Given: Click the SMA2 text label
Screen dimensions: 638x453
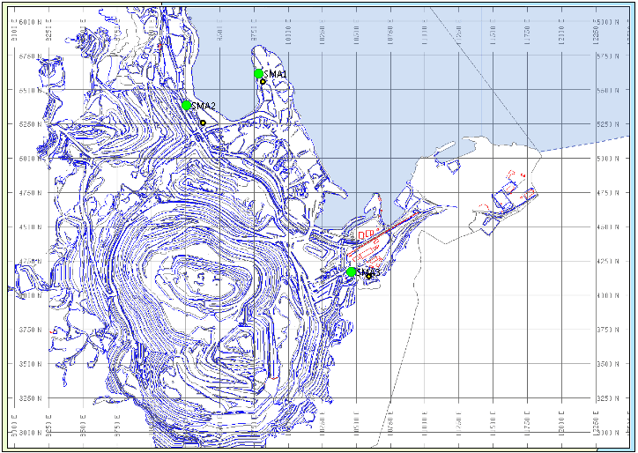Looking at the screenshot, I should (203, 106).
